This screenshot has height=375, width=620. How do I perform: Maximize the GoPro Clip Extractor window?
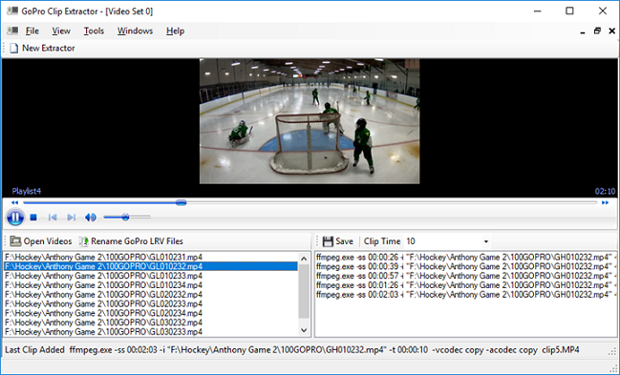coord(569,10)
